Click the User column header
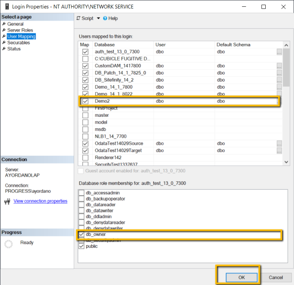 (x=184, y=45)
